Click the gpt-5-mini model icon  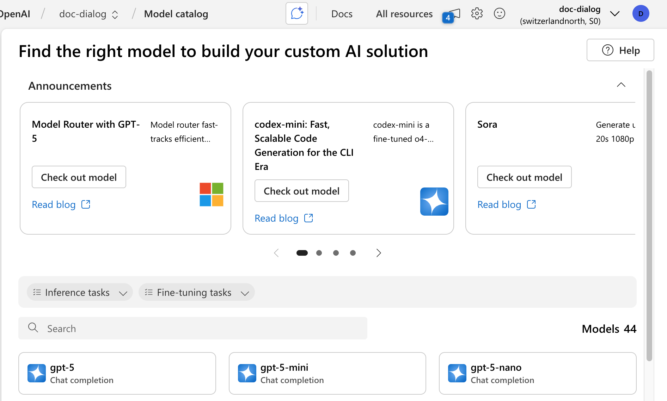tap(247, 373)
